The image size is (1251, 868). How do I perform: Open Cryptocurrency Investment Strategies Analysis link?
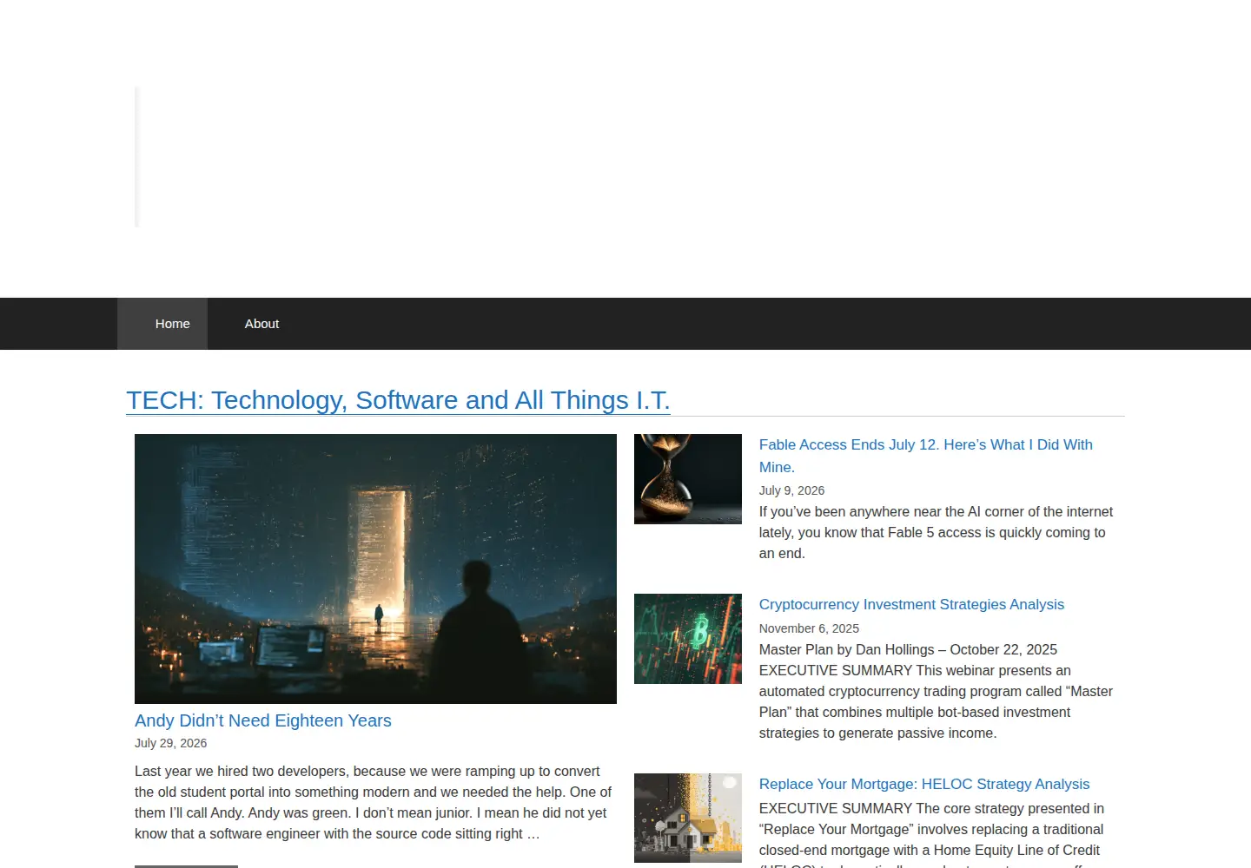coord(911,604)
